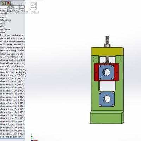Select hex bolt_ai<17> in tree
This screenshot has width=141, height=141.
point(12,100)
